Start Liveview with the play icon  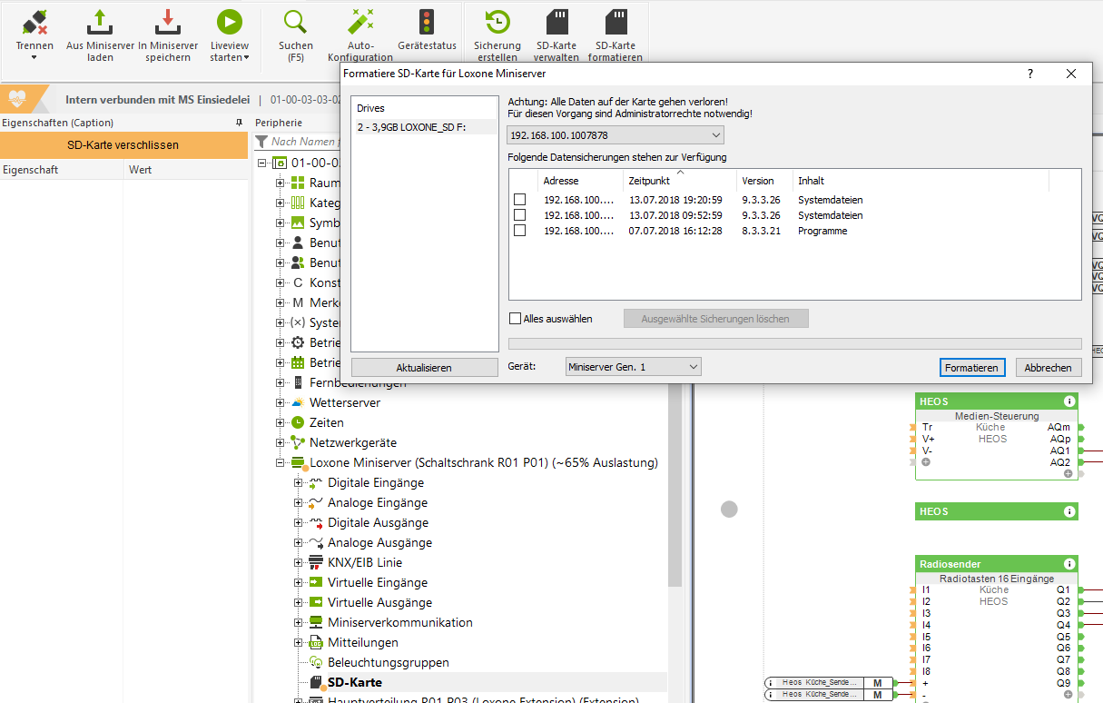[229, 23]
